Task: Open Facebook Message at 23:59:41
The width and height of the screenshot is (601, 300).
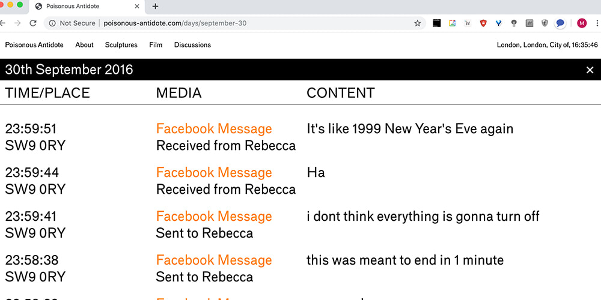Action: coord(214,216)
